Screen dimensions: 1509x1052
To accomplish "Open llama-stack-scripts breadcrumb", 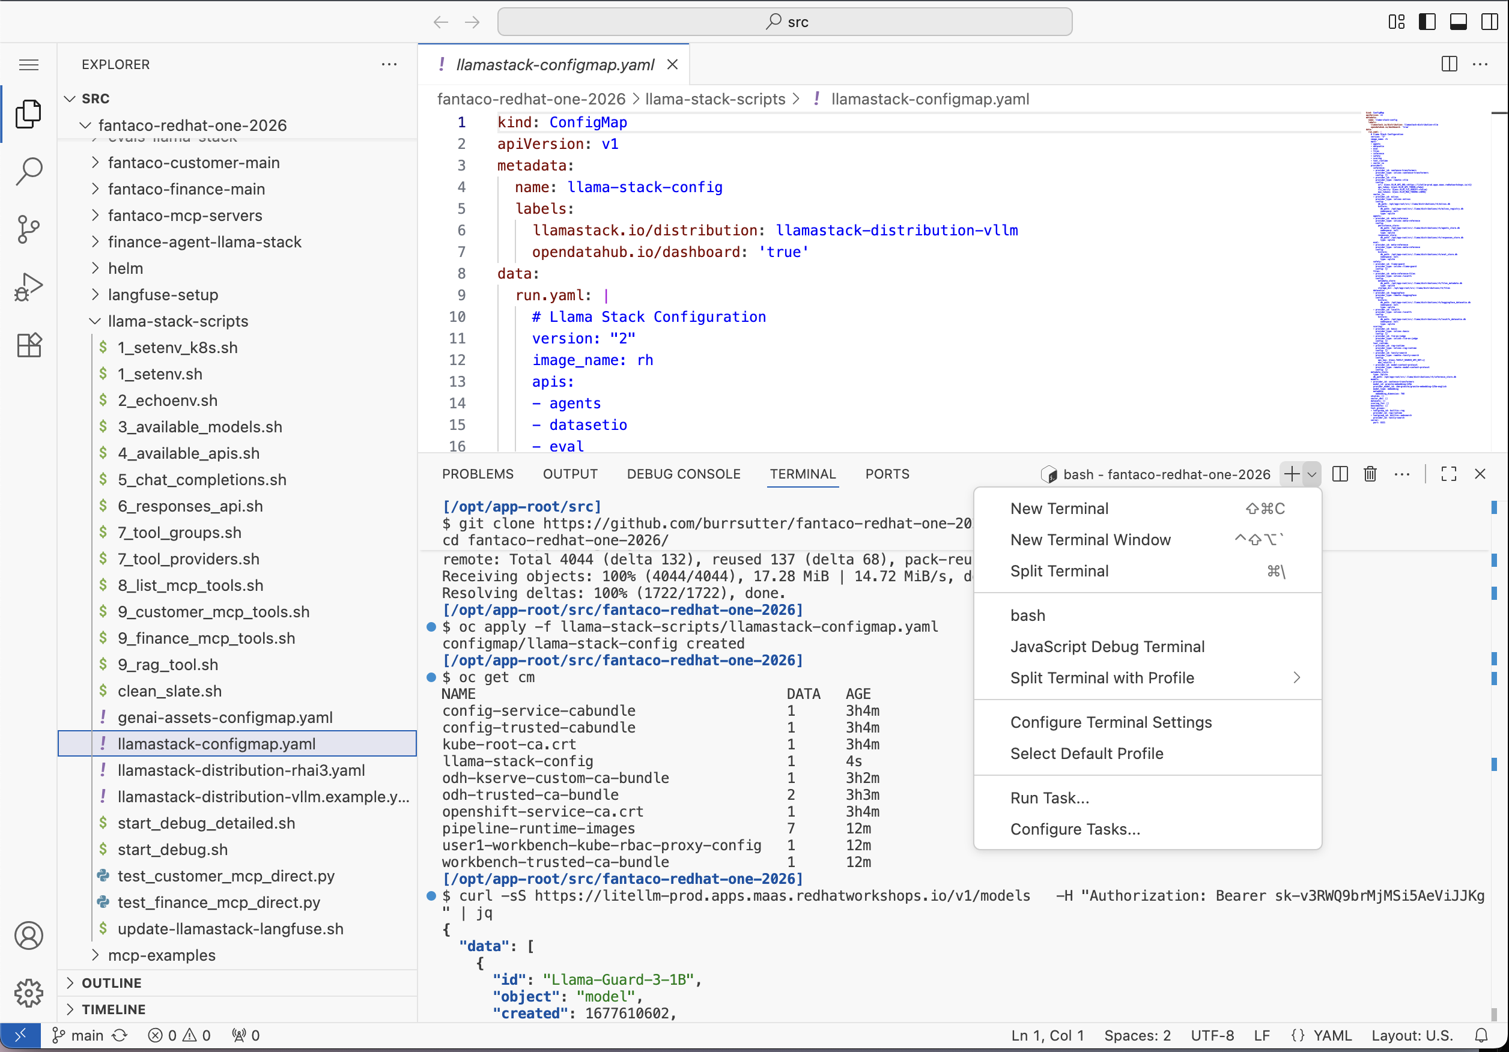I will pos(715,98).
